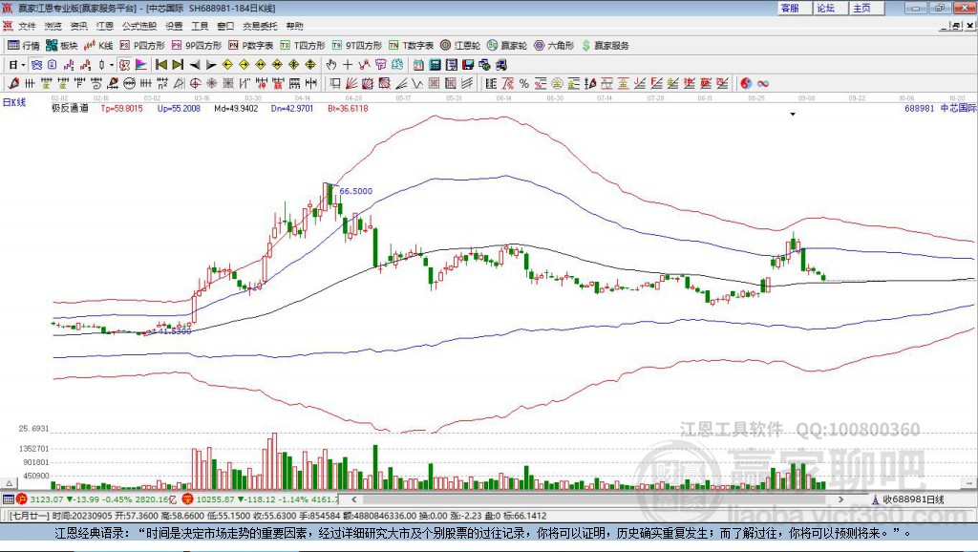Jump to last bar with skip-end icon
This screenshot has height=552, width=978.
coord(178,65)
